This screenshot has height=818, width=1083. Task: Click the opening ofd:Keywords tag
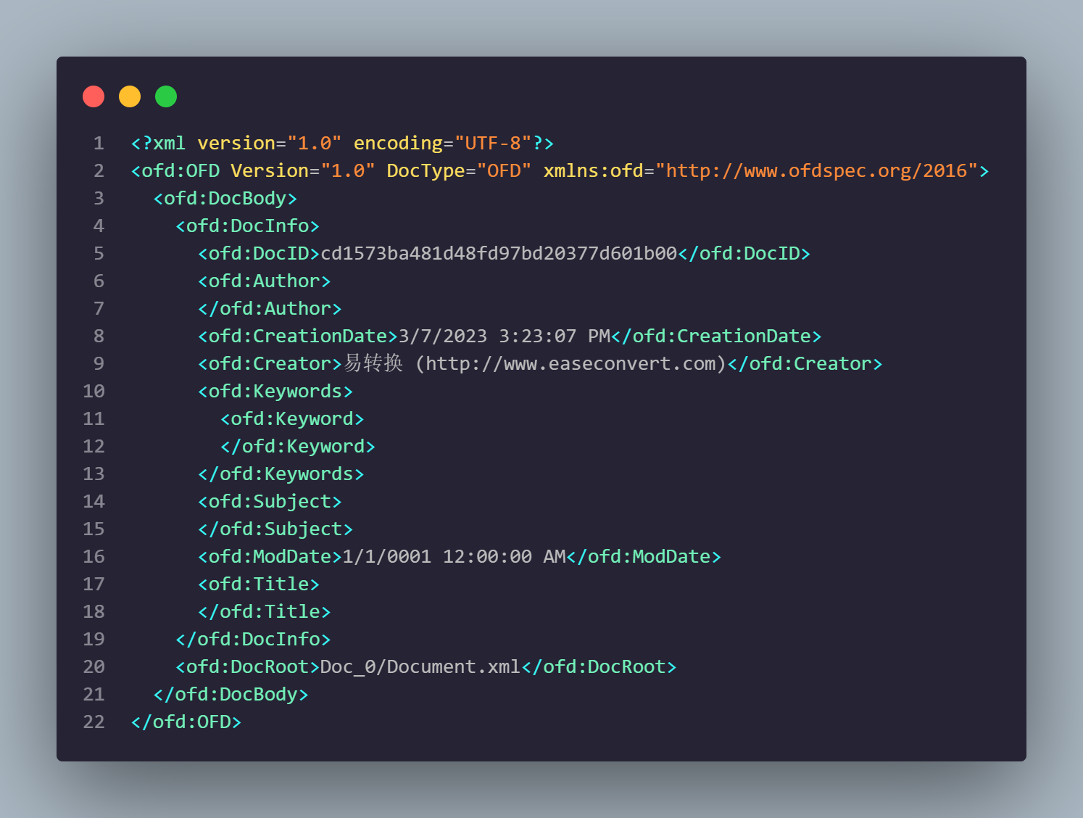tap(275, 392)
